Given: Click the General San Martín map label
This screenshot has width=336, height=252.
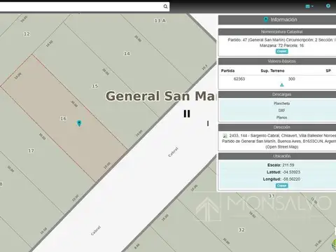Looking at the screenshot, I should (160, 96).
